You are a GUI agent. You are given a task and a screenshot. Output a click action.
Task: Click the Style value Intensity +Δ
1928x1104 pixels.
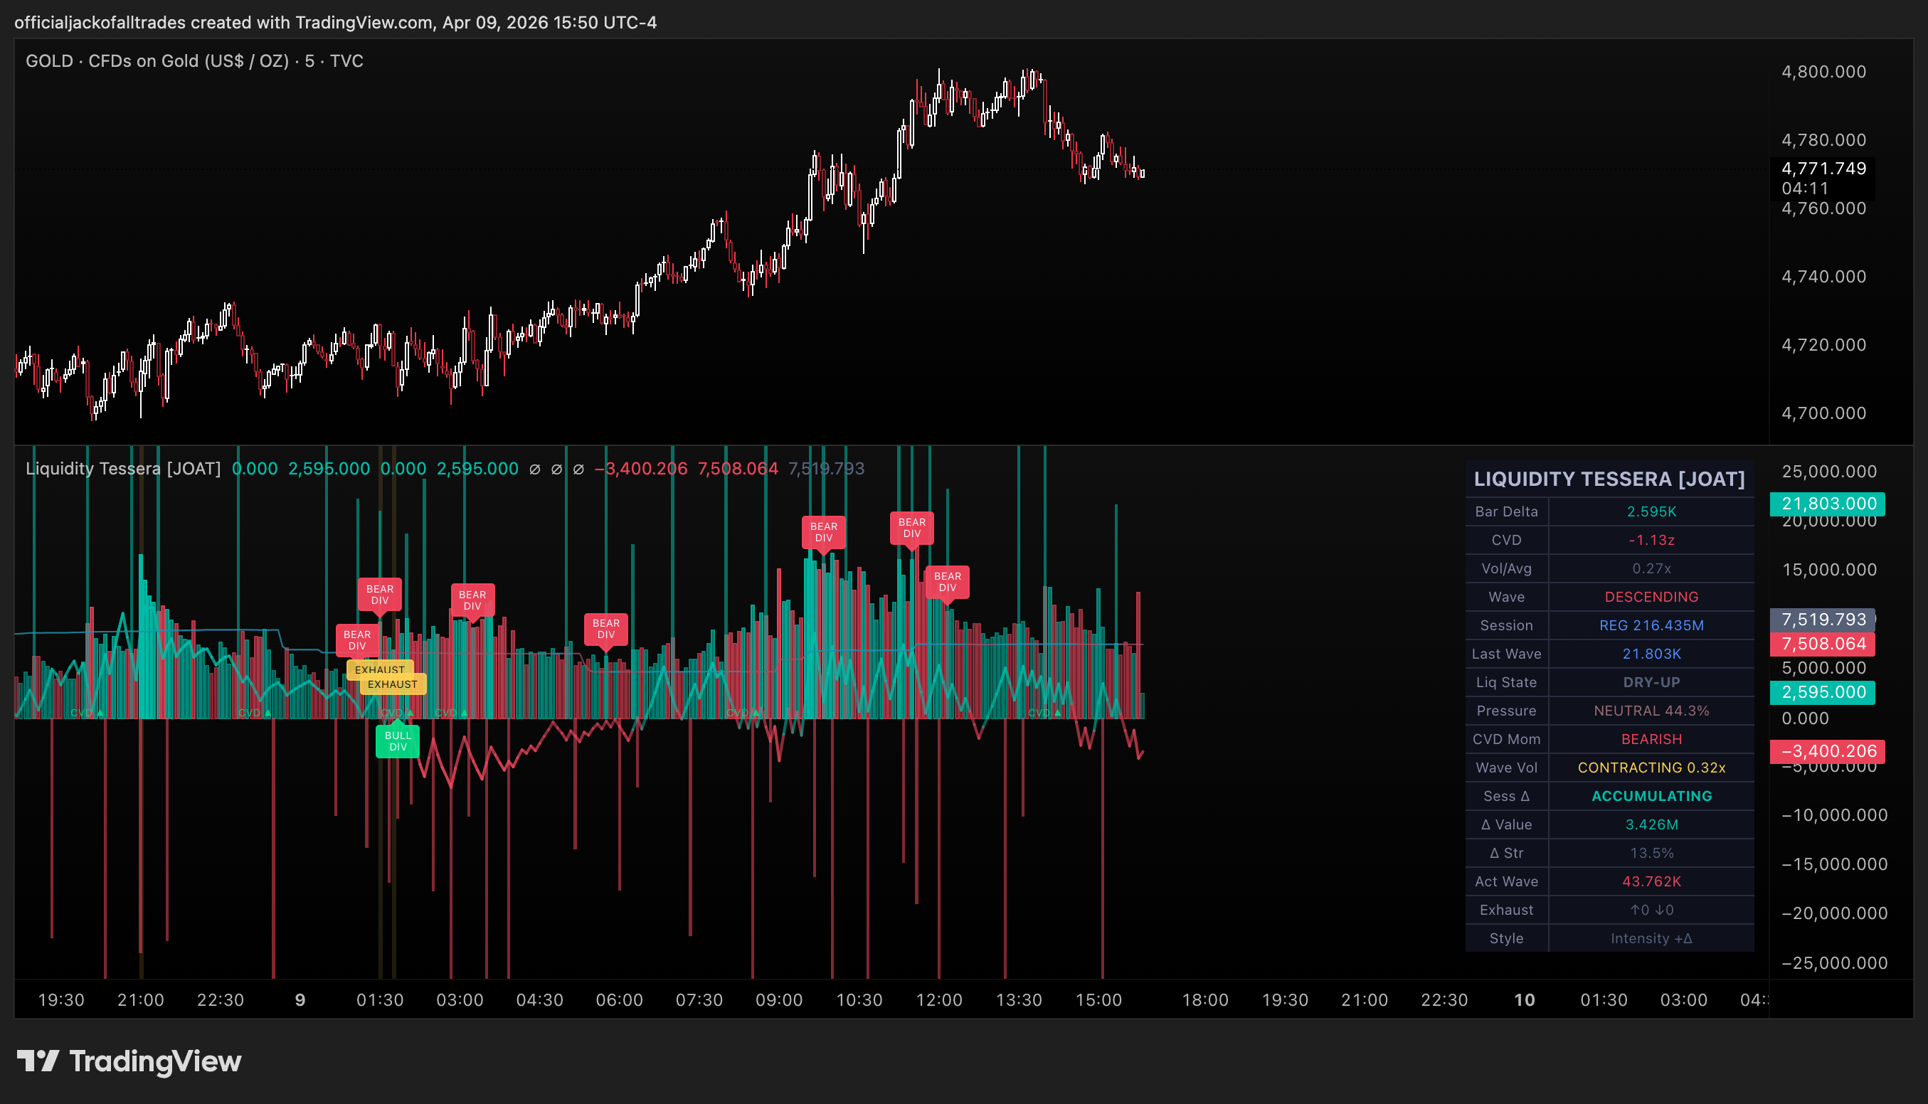[1651, 938]
